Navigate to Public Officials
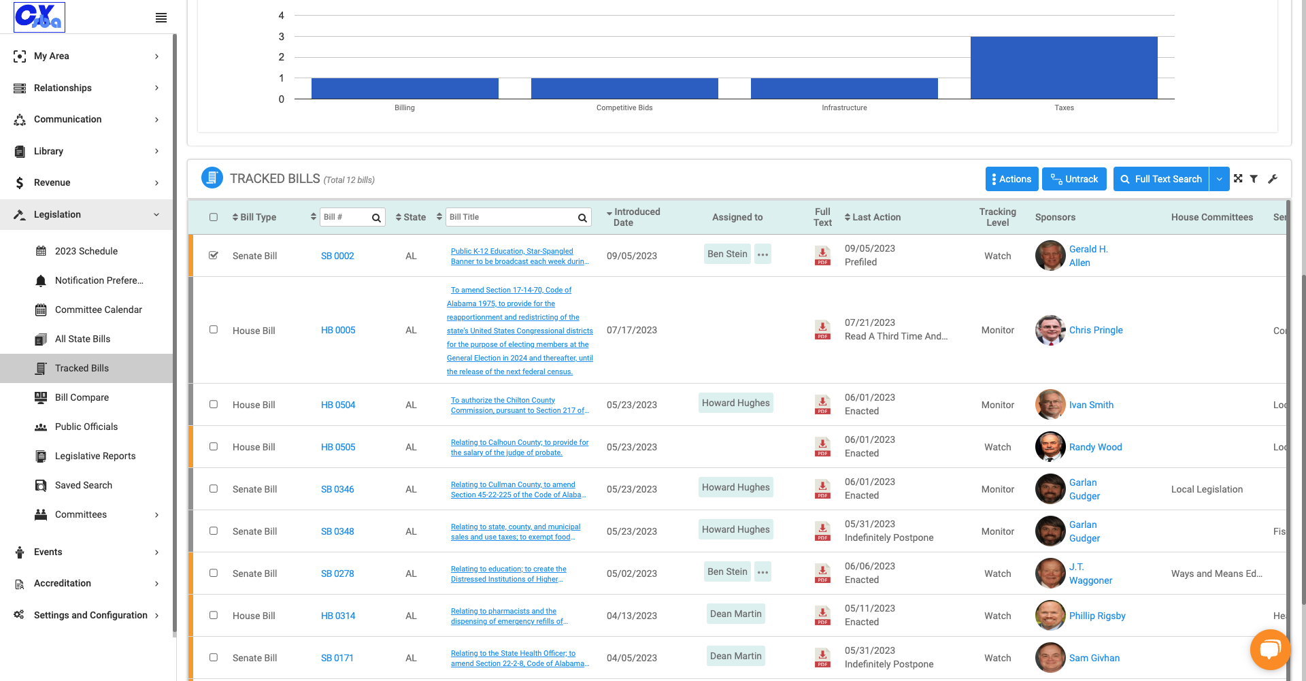 tap(86, 427)
